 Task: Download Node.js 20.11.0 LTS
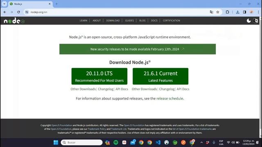(x=99, y=76)
